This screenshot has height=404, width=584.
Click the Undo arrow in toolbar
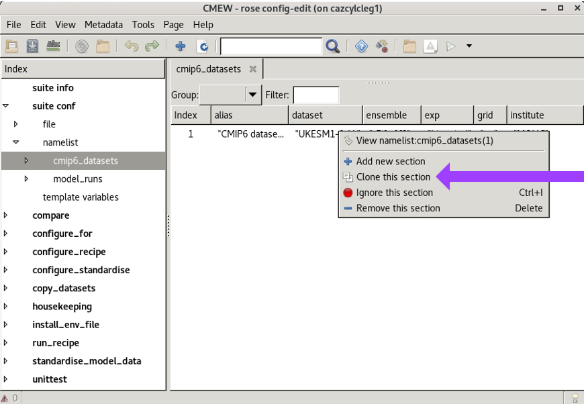(x=131, y=46)
